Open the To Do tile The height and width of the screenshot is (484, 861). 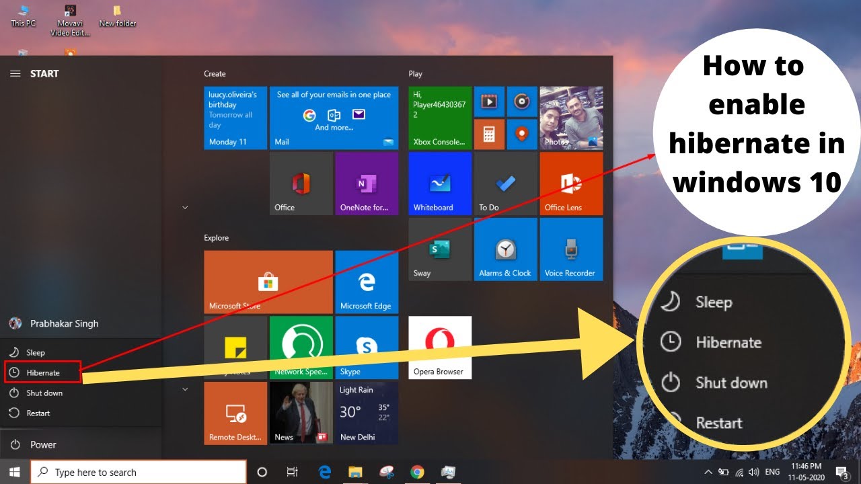pyautogui.click(x=506, y=184)
